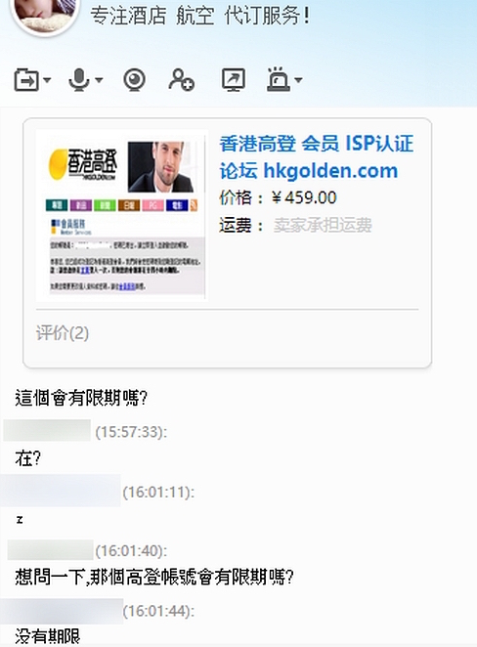Expand the siren icon dropdown arrow
Image resolution: width=477 pixels, height=647 pixels.
[x=298, y=79]
